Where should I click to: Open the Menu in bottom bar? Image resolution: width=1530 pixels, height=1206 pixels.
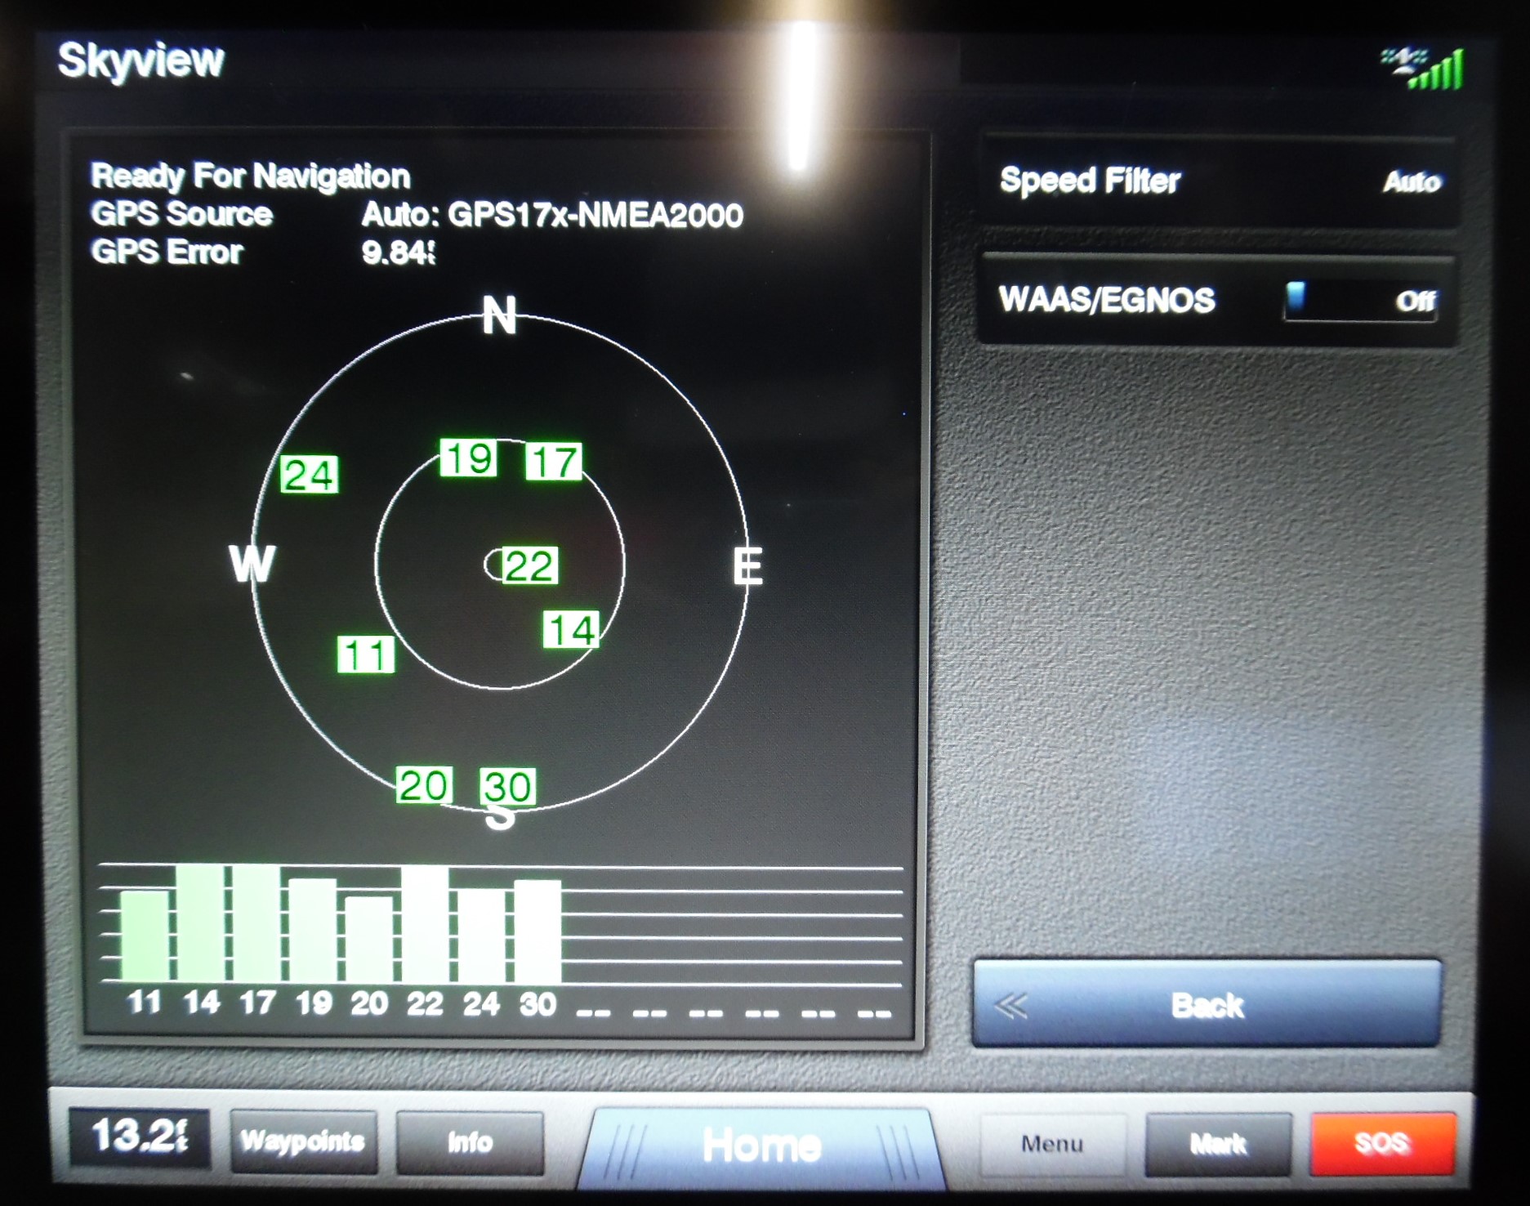[1052, 1143]
